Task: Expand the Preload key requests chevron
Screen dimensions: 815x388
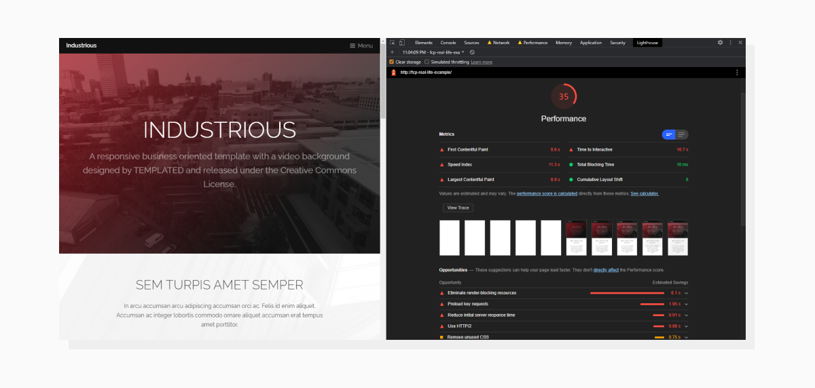Action: tap(686, 304)
